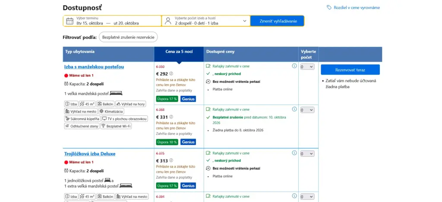Open the Rozdiel v cene vyrovnáme link
The image size is (442, 202).
click(x=357, y=8)
